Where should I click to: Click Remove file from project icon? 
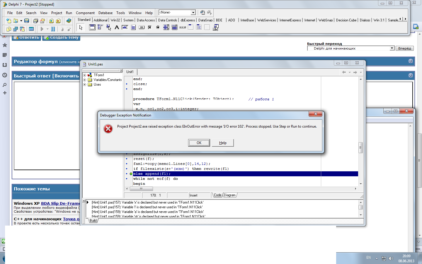(58, 21)
